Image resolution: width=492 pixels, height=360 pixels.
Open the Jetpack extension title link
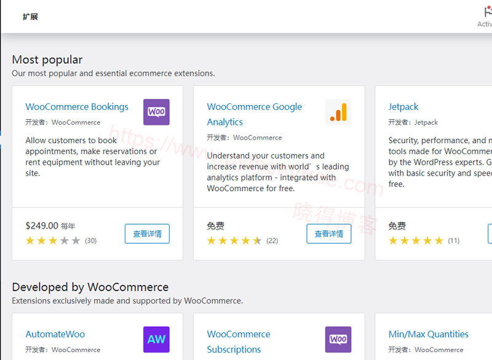403,107
